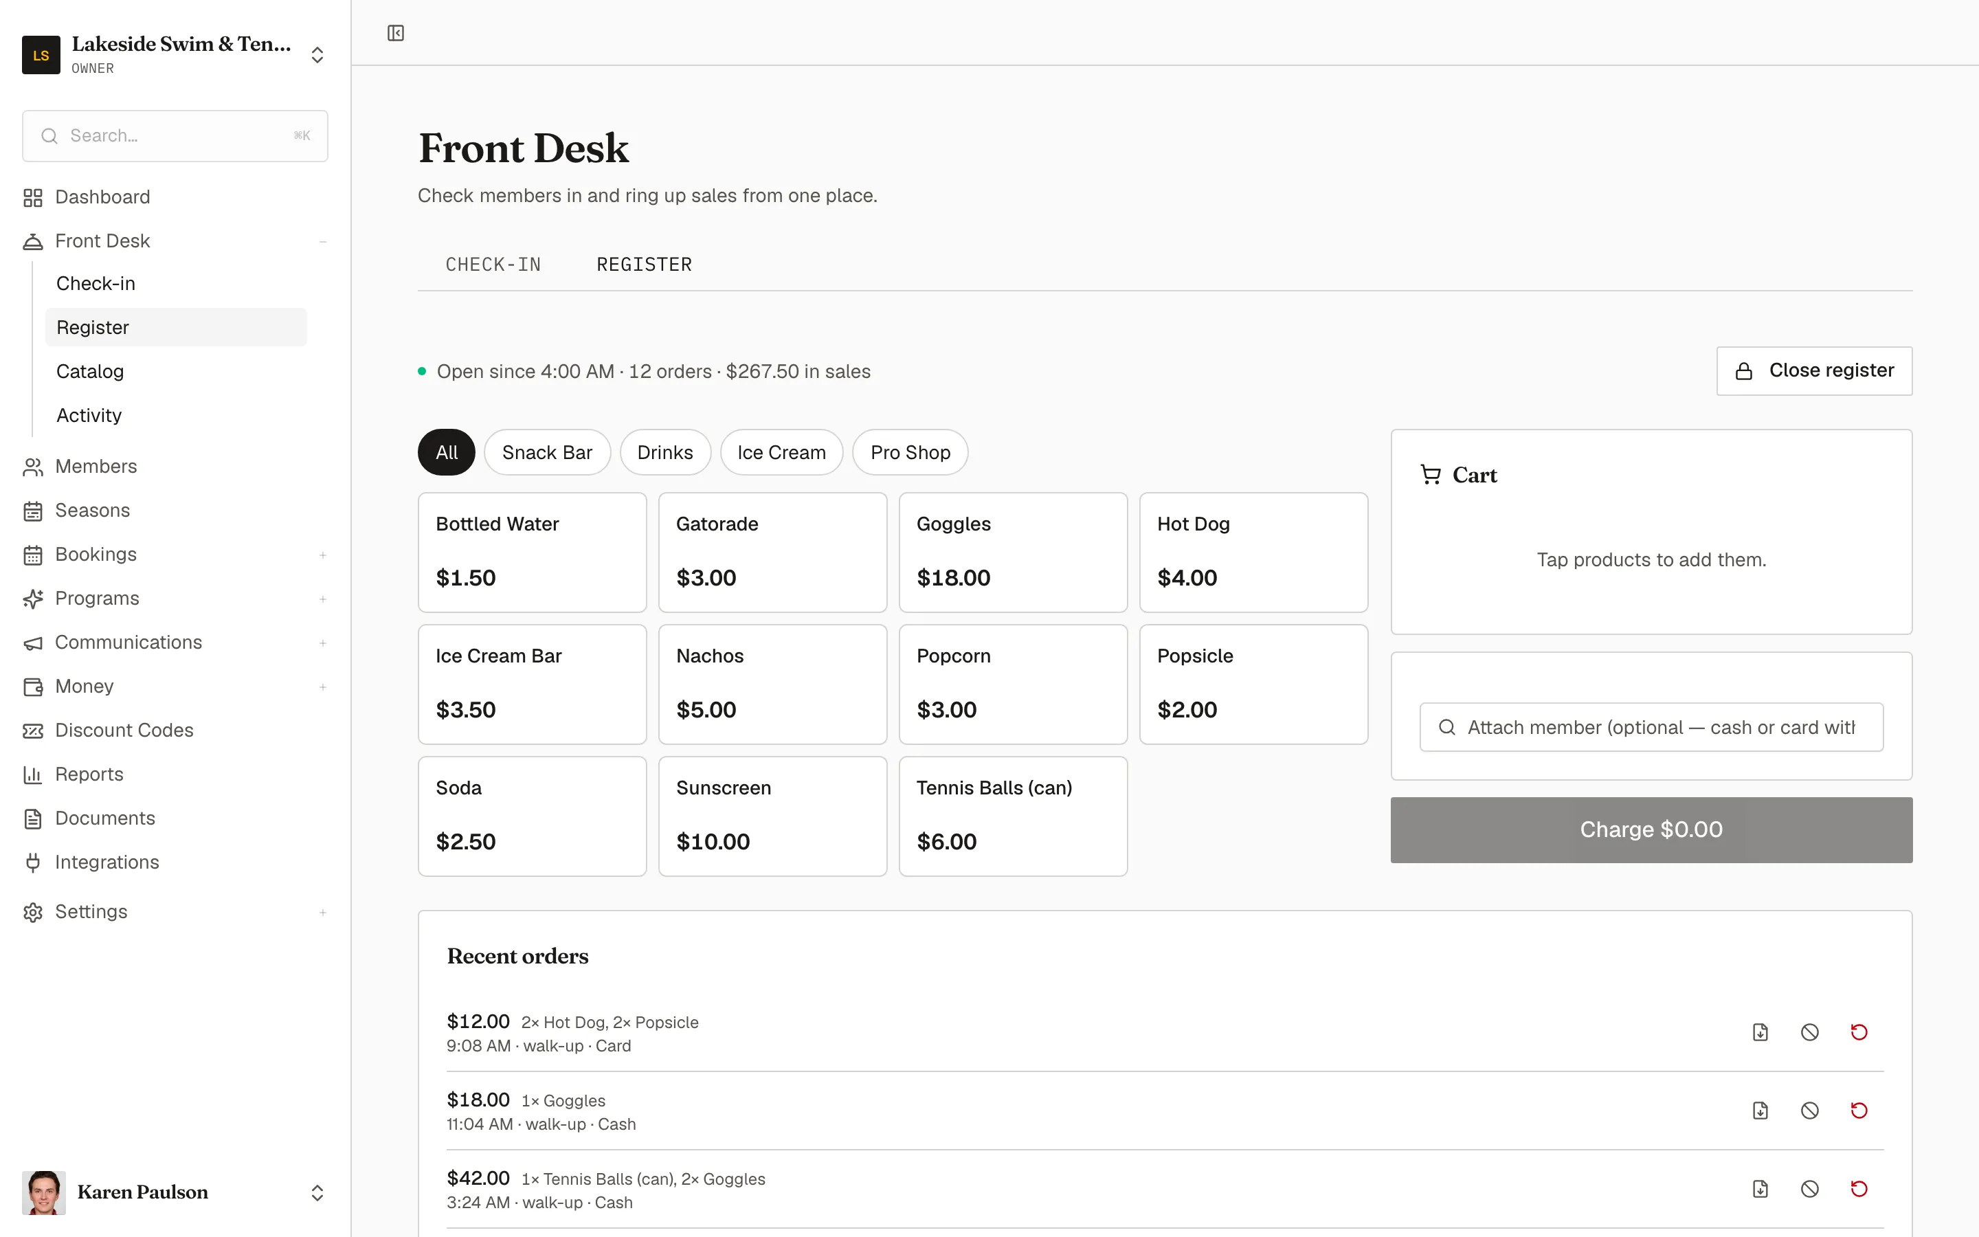This screenshot has height=1237, width=1979.
Task: Click the Charge $0.00 button
Action: [x=1651, y=829]
